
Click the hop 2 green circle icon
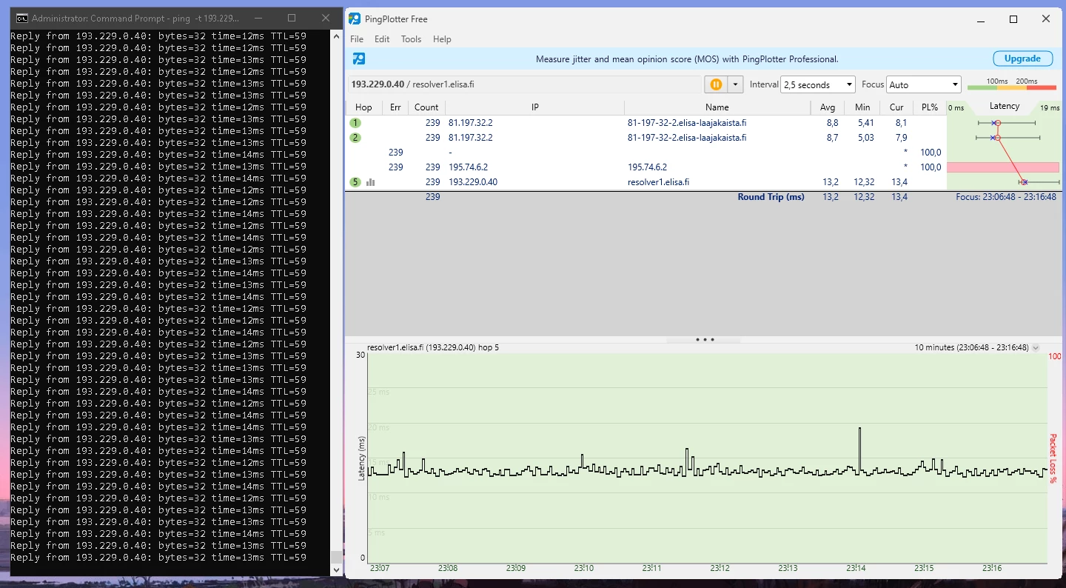point(355,138)
